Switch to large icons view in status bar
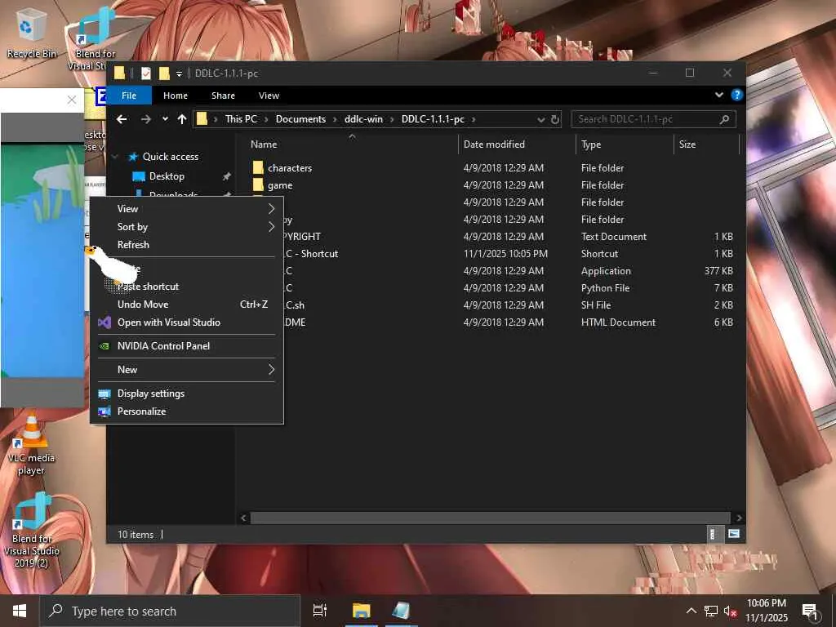The image size is (836, 627). (733, 534)
